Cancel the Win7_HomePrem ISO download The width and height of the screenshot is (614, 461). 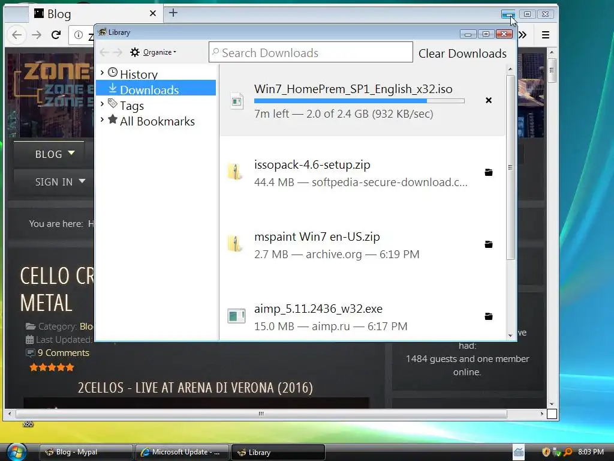coord(488,100)
